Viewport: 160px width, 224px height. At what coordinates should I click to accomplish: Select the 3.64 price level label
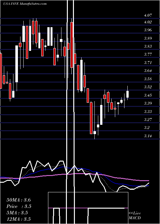click(148, 71)
